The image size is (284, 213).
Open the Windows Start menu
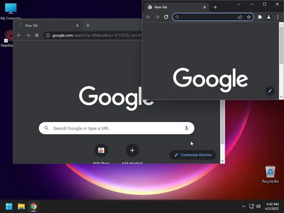9,206
